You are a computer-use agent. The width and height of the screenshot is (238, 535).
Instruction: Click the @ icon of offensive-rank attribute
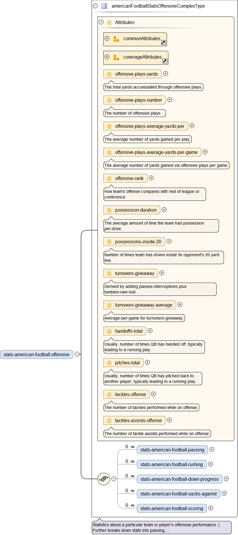[109, 179]
